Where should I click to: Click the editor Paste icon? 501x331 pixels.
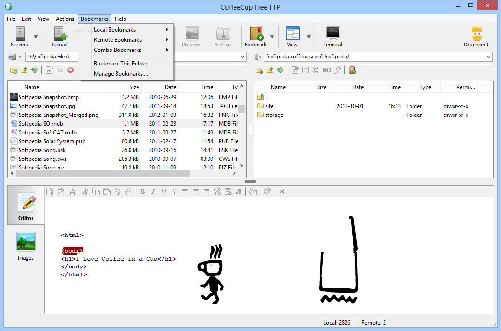point(107,191)
